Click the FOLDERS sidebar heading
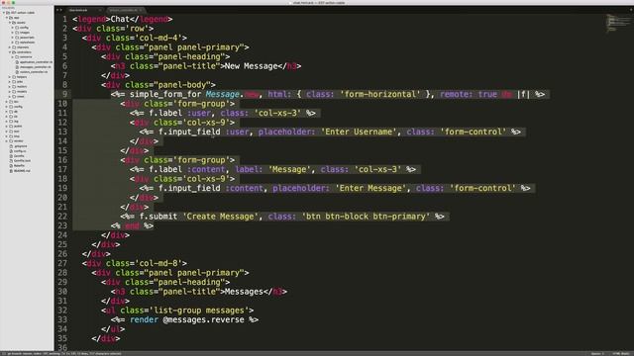The image size is (634, 356). coord(8,8)
